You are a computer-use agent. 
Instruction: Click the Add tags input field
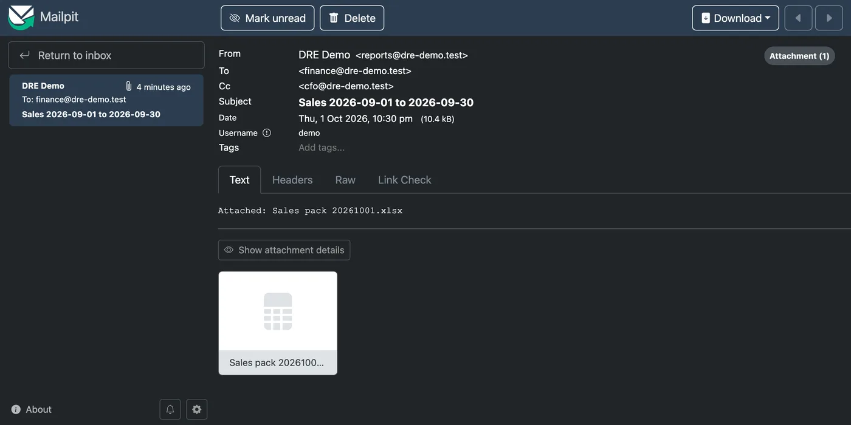tap(322, 148)
